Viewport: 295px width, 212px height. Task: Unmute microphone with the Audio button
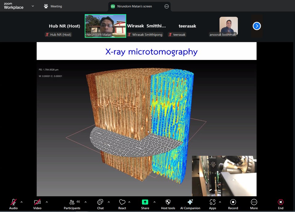[x=13, y=204]
